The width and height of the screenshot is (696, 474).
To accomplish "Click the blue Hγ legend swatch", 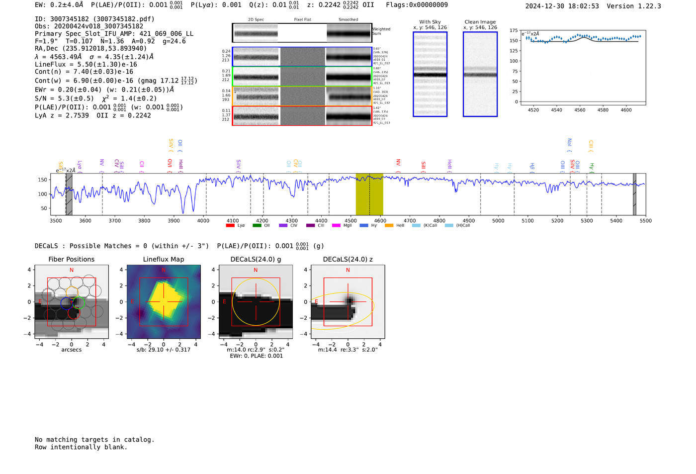I will click(x=364, y=226).
